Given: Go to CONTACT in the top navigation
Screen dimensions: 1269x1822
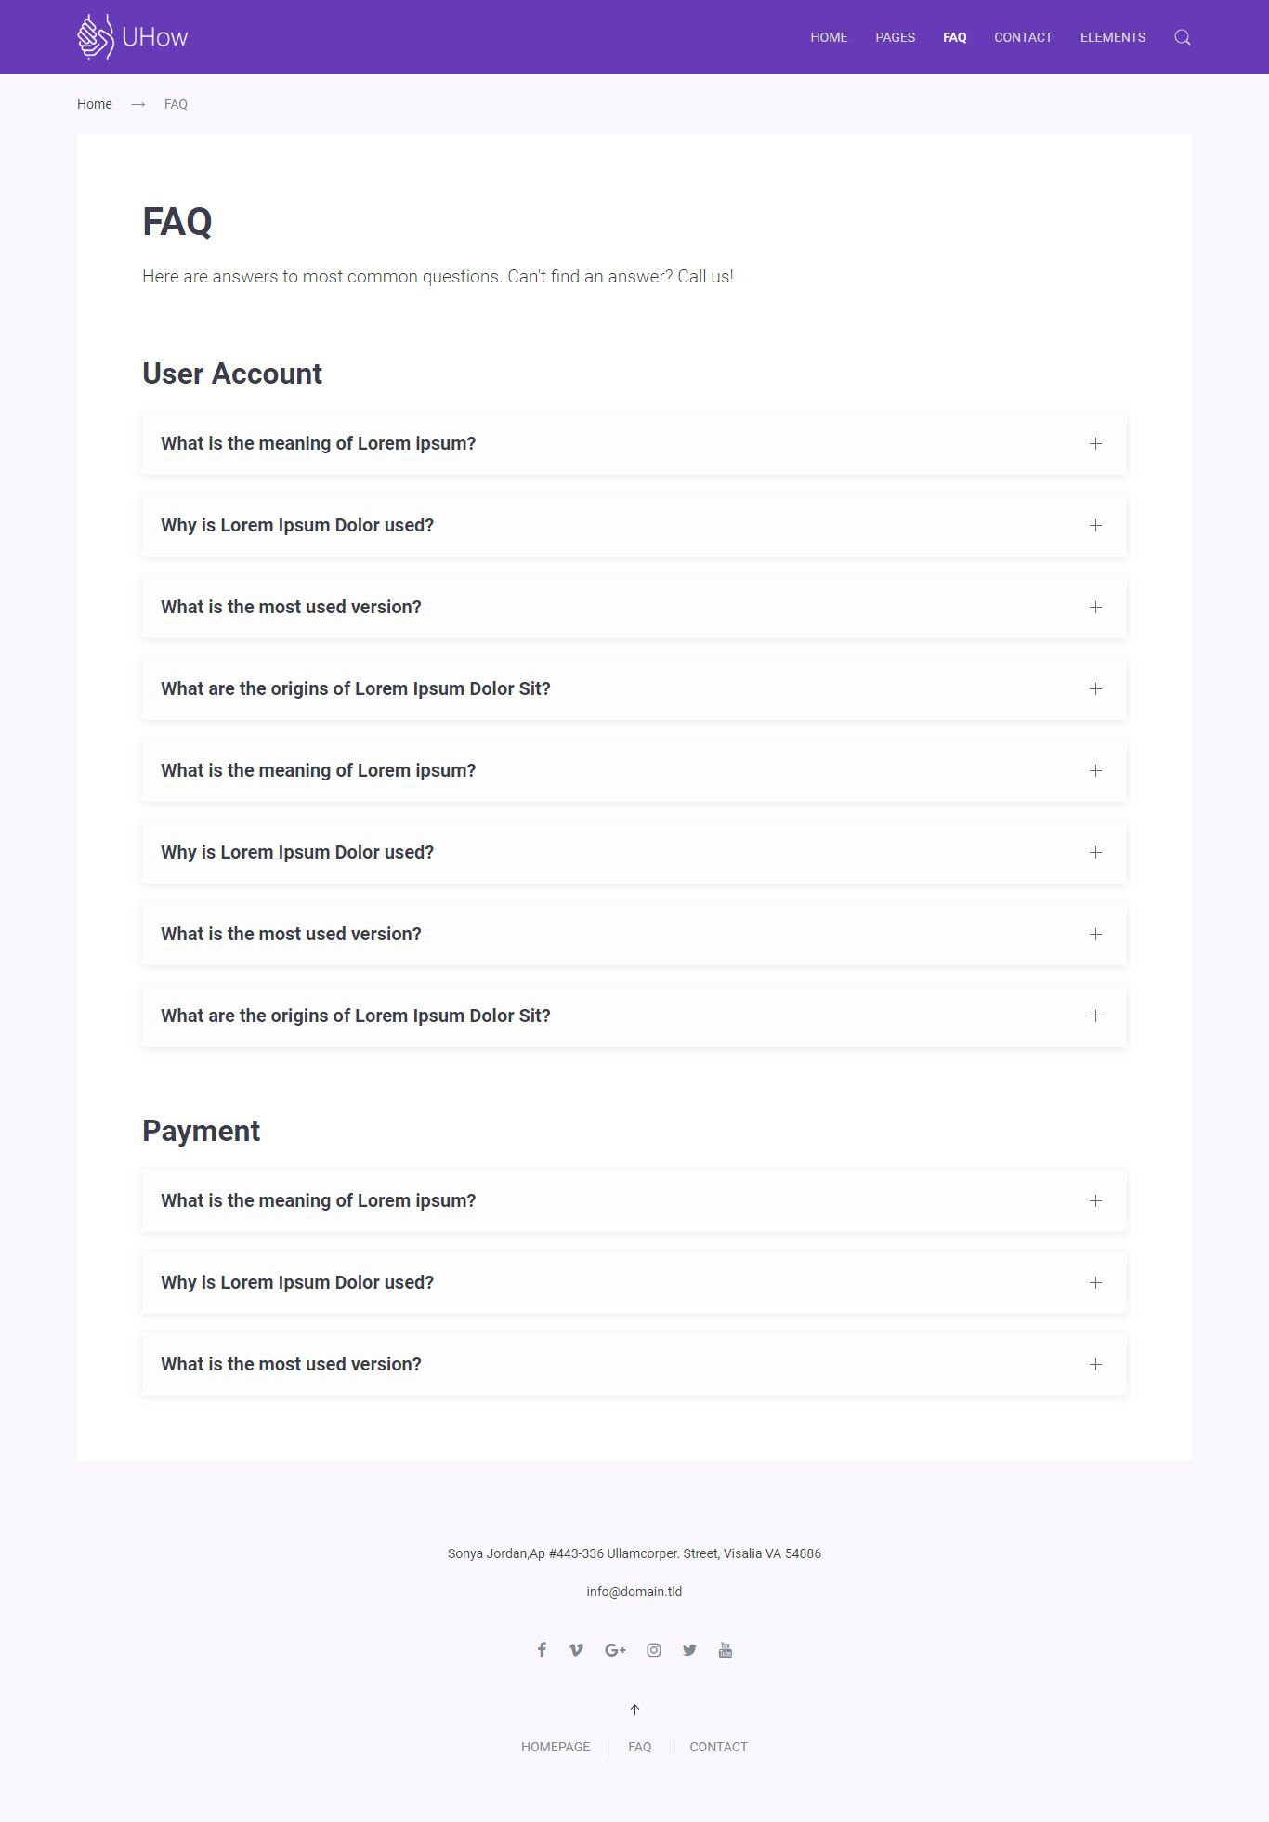Looking at the screenshot, I should pyautogui.click(x=1023, y=37).
